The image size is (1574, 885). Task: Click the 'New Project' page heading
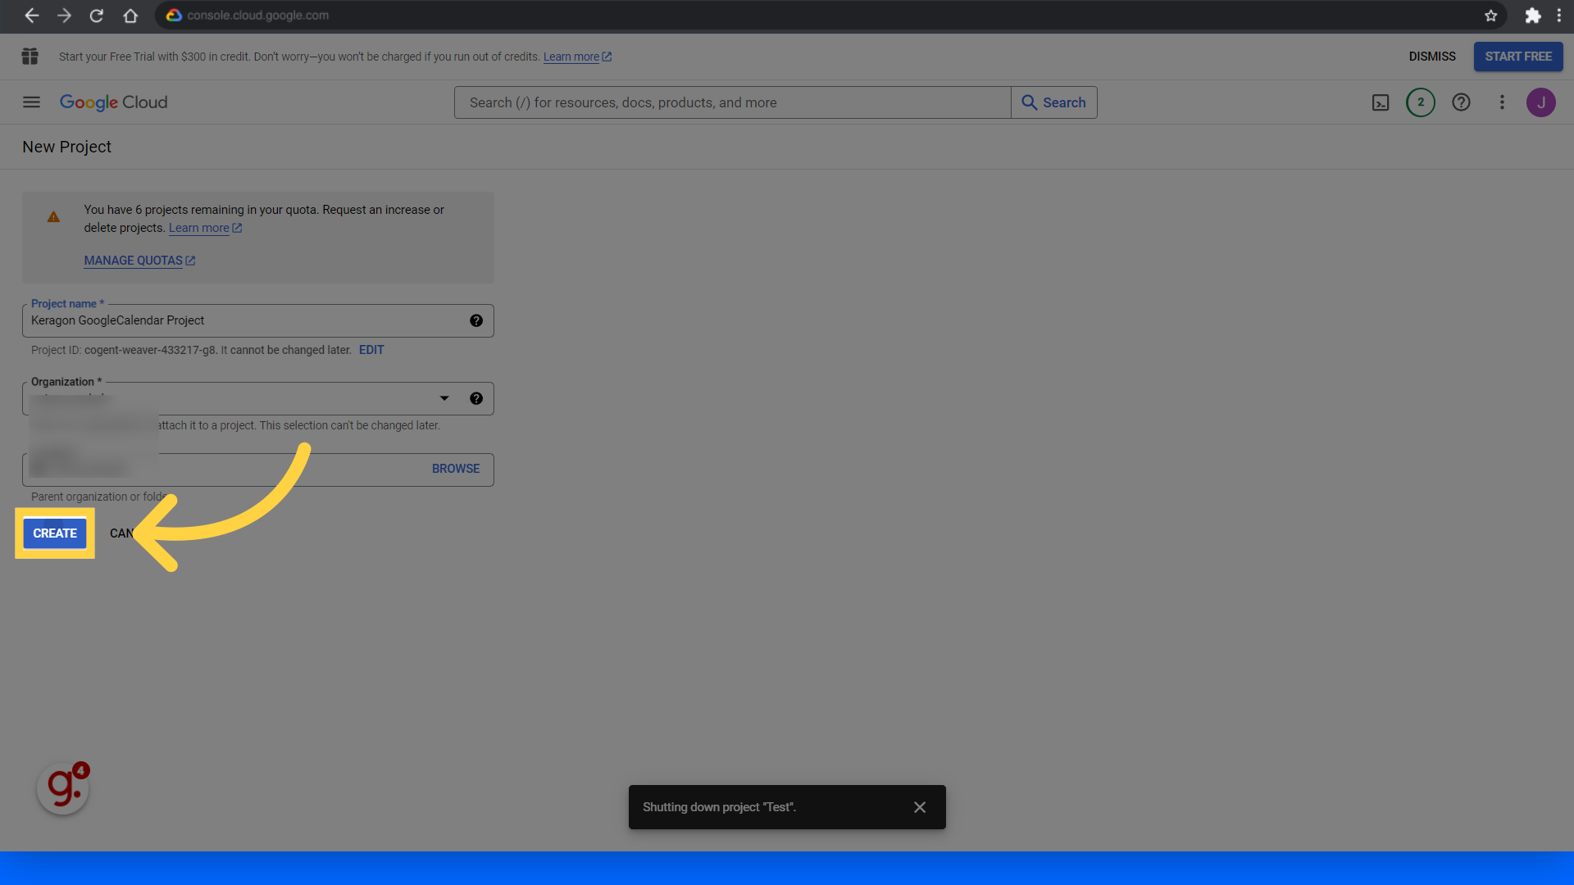[x=66, y=147]
